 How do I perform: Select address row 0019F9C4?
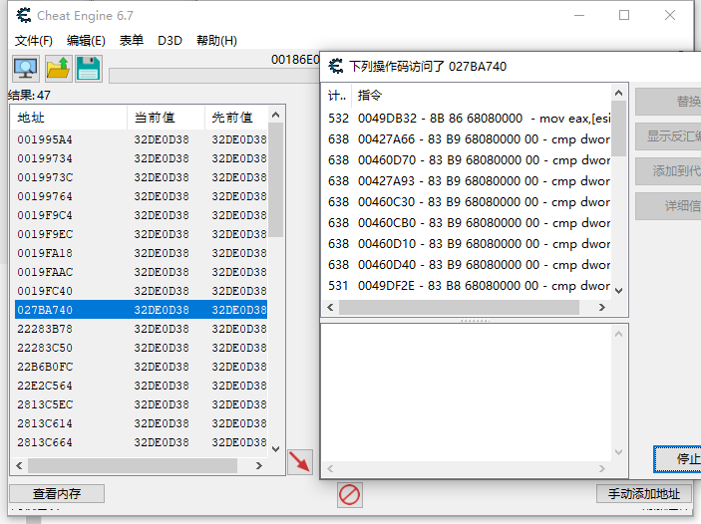(x=142, y=215)
